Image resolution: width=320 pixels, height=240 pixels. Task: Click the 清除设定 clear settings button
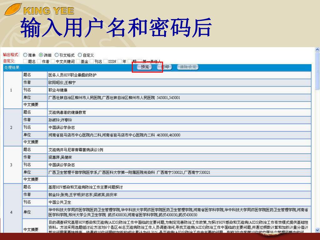pyautogui.click(x=188, y=67)
